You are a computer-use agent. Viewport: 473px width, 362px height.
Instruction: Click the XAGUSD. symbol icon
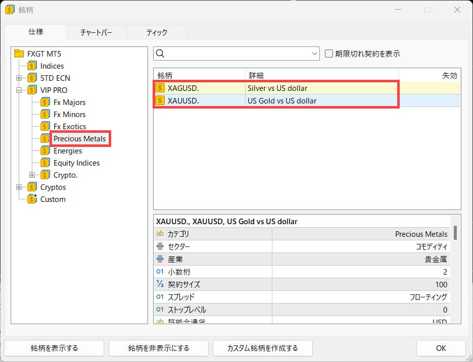(x=160, y=88)
